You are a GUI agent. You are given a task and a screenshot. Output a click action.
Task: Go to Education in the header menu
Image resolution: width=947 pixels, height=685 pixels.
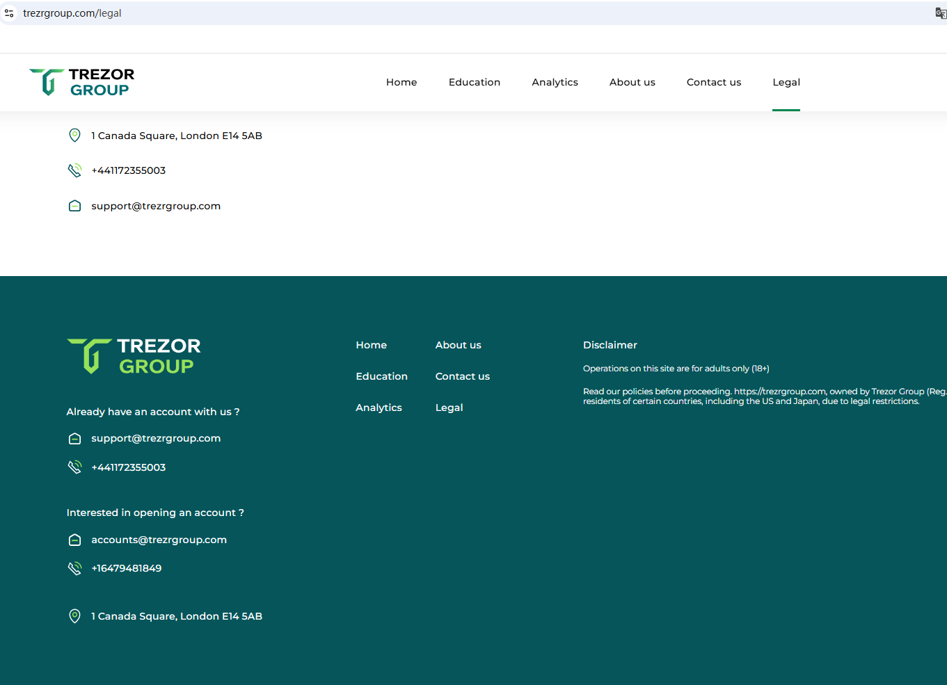(x=475, y=82)
